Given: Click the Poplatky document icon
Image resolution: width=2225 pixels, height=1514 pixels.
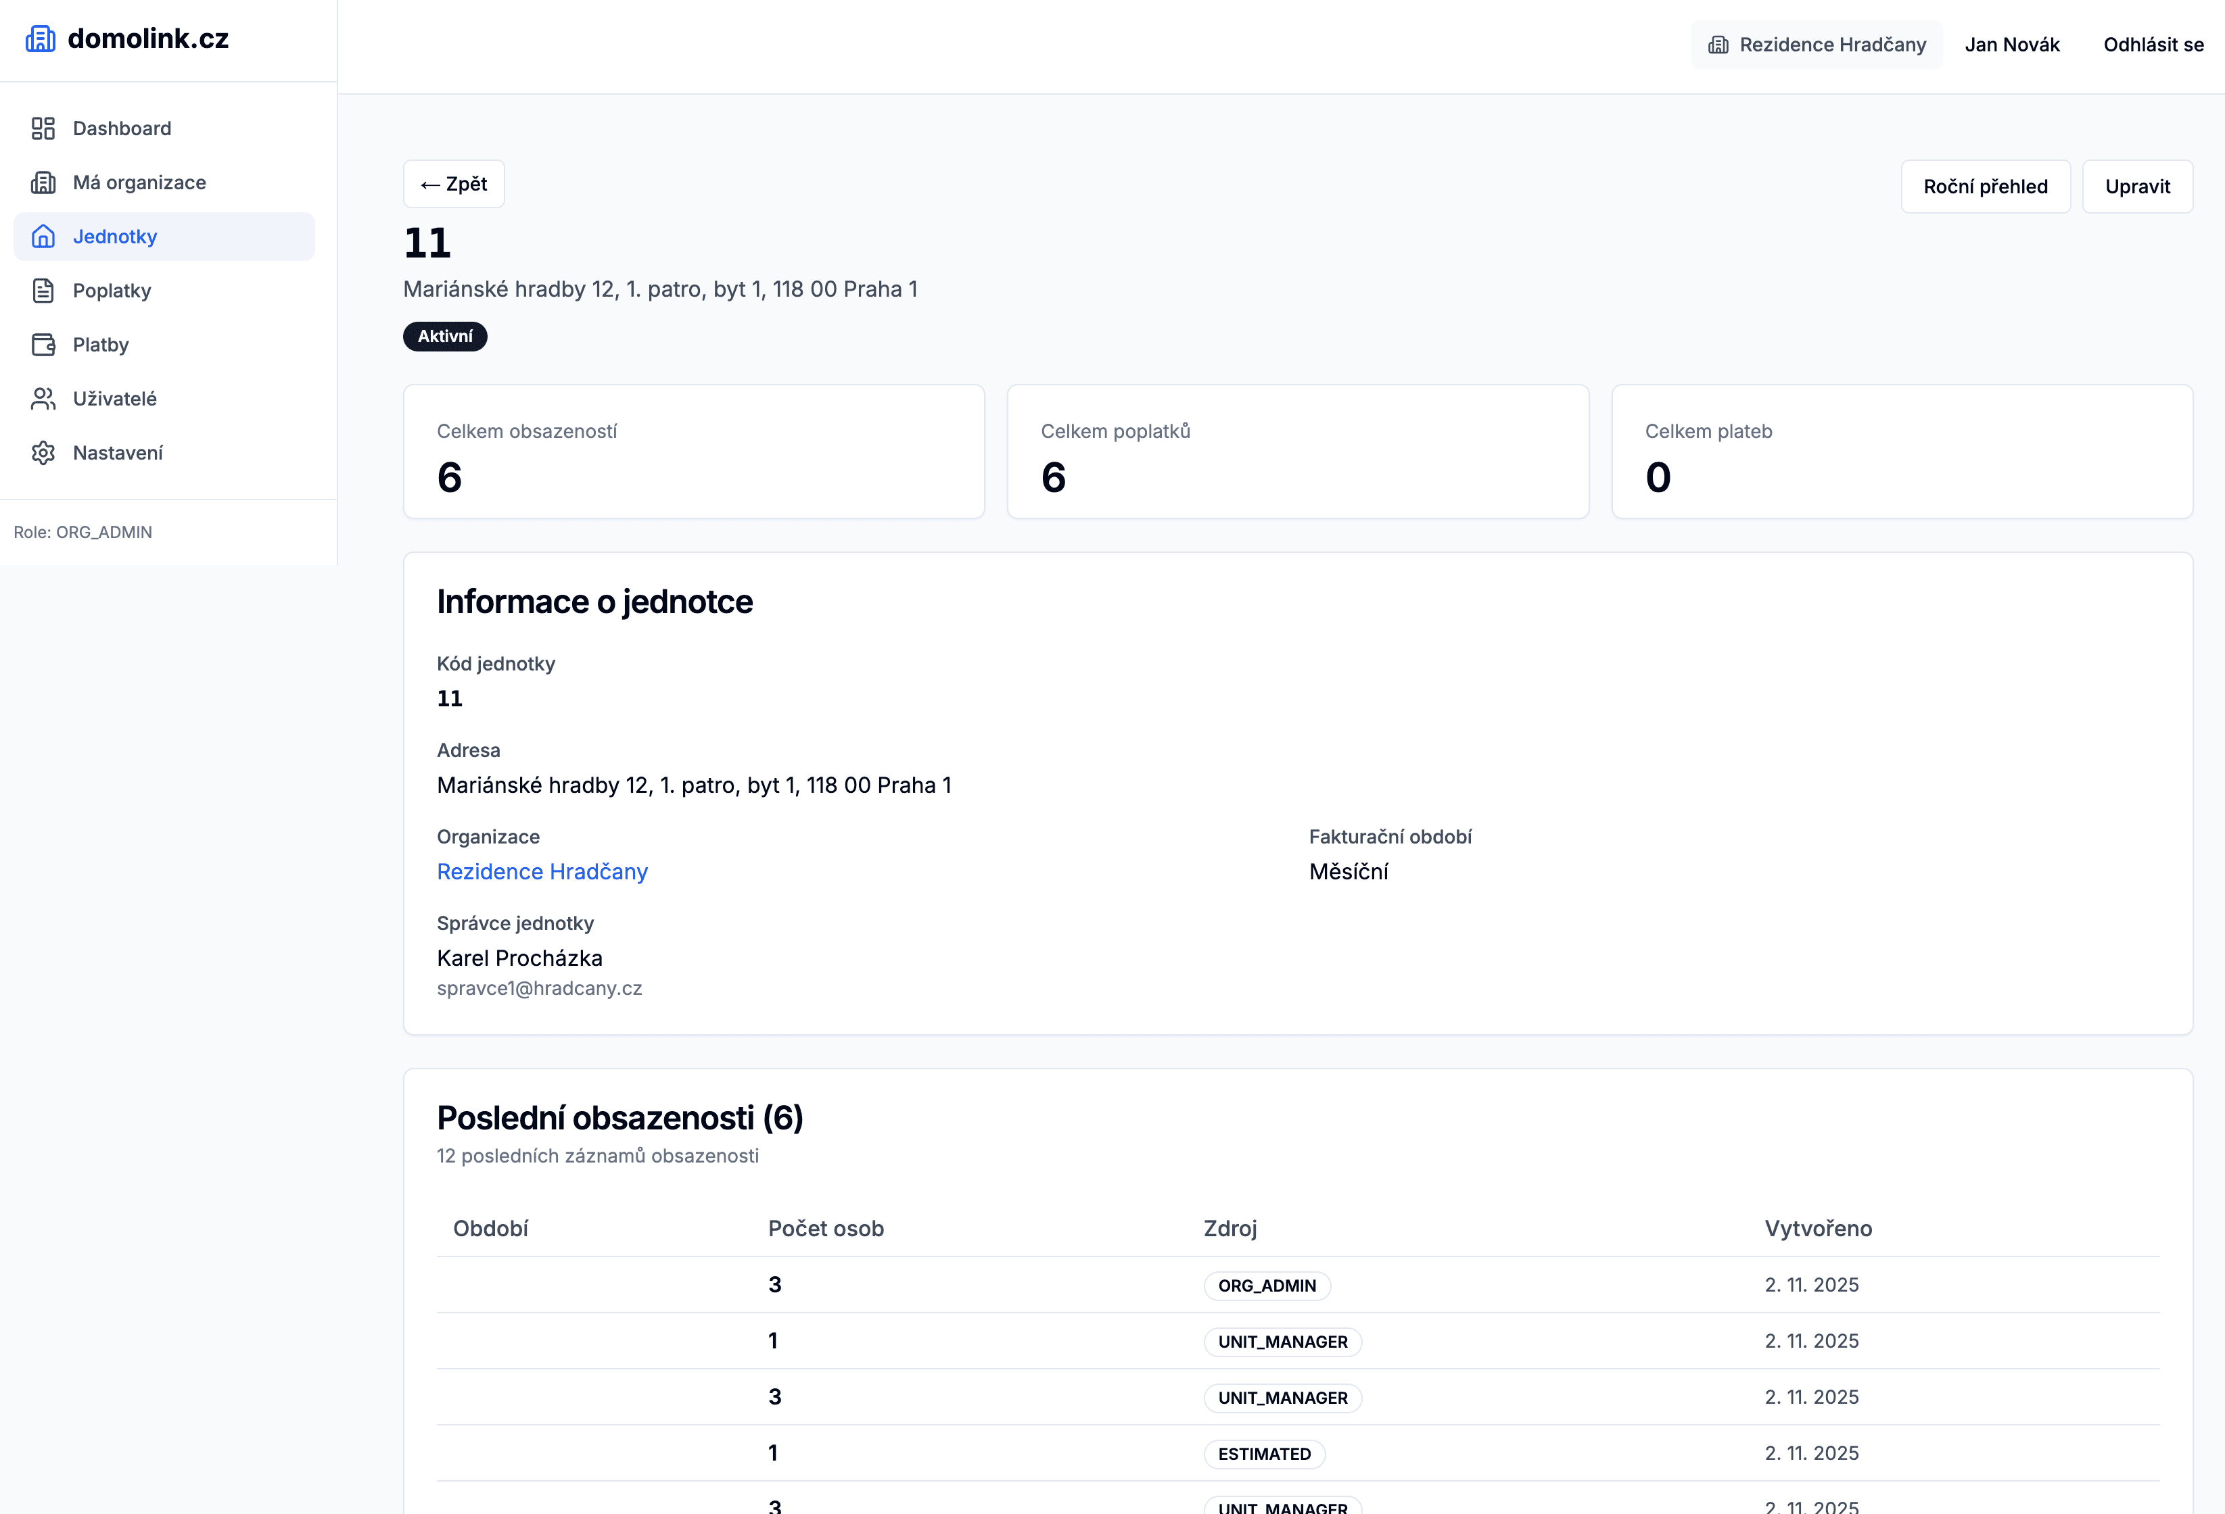Looking at the screenshot, I should tap(43, 291).
